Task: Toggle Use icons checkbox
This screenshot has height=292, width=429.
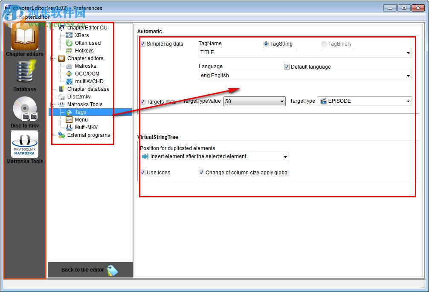Action: 143,173
